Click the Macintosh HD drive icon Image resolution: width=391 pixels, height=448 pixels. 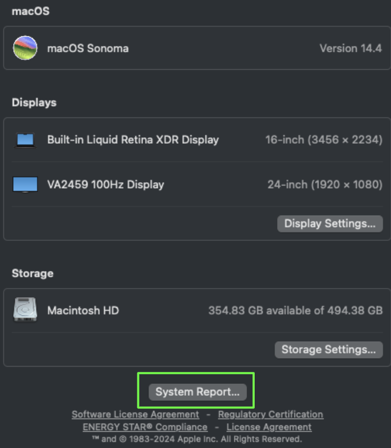(25, 310)
